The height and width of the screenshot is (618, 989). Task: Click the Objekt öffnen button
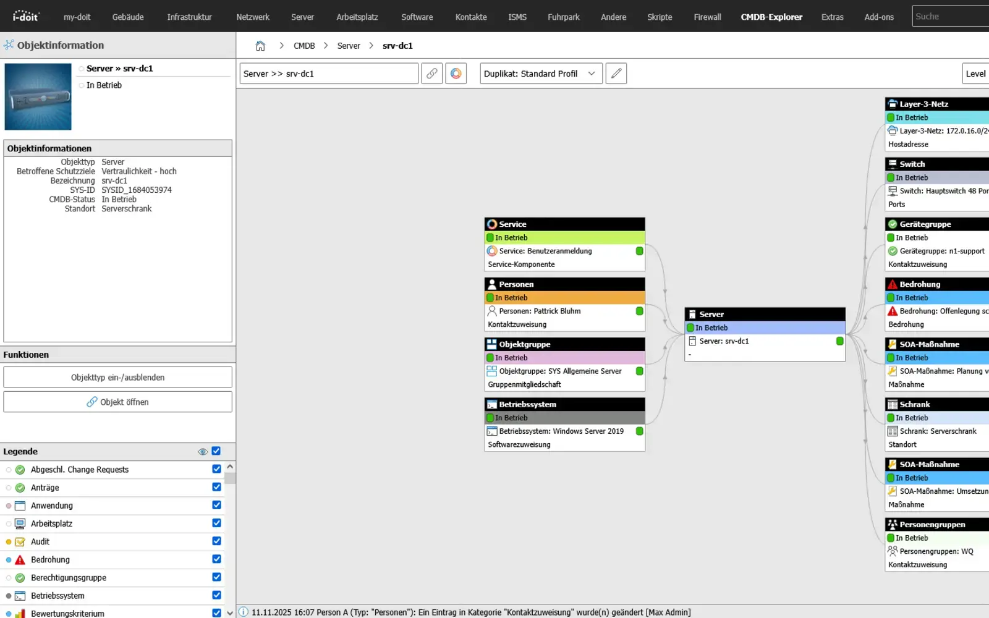click(x=117, y=402)
